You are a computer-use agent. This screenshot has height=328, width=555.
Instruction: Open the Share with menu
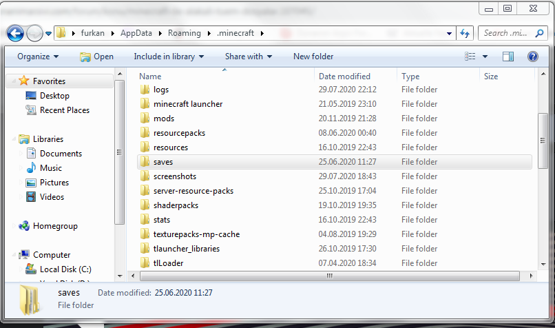249,57
